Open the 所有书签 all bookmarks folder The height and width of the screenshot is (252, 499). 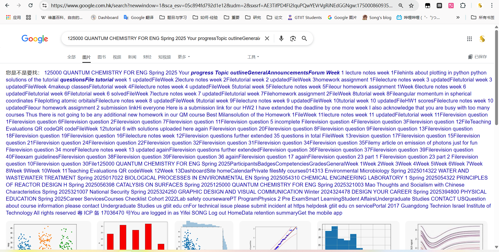(x=483, y=17)
